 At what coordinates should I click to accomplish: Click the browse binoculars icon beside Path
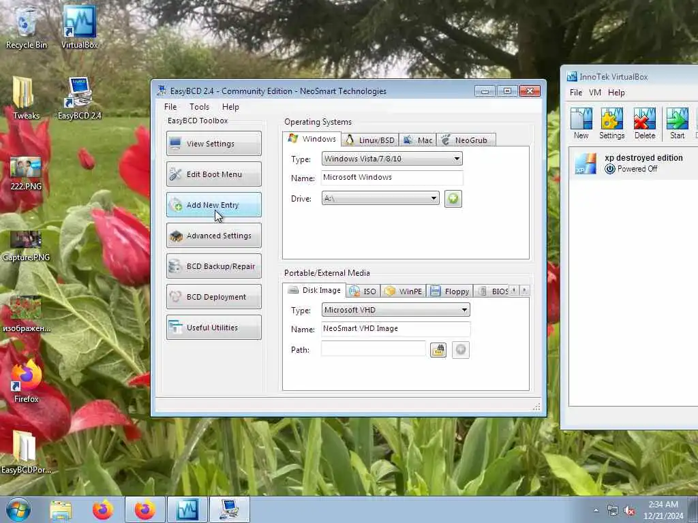[438, 350]
